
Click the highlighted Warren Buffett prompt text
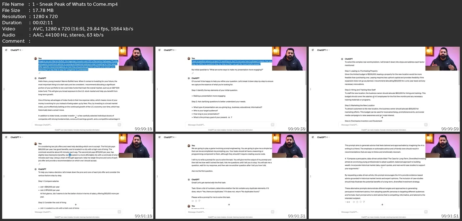point(78,65)
